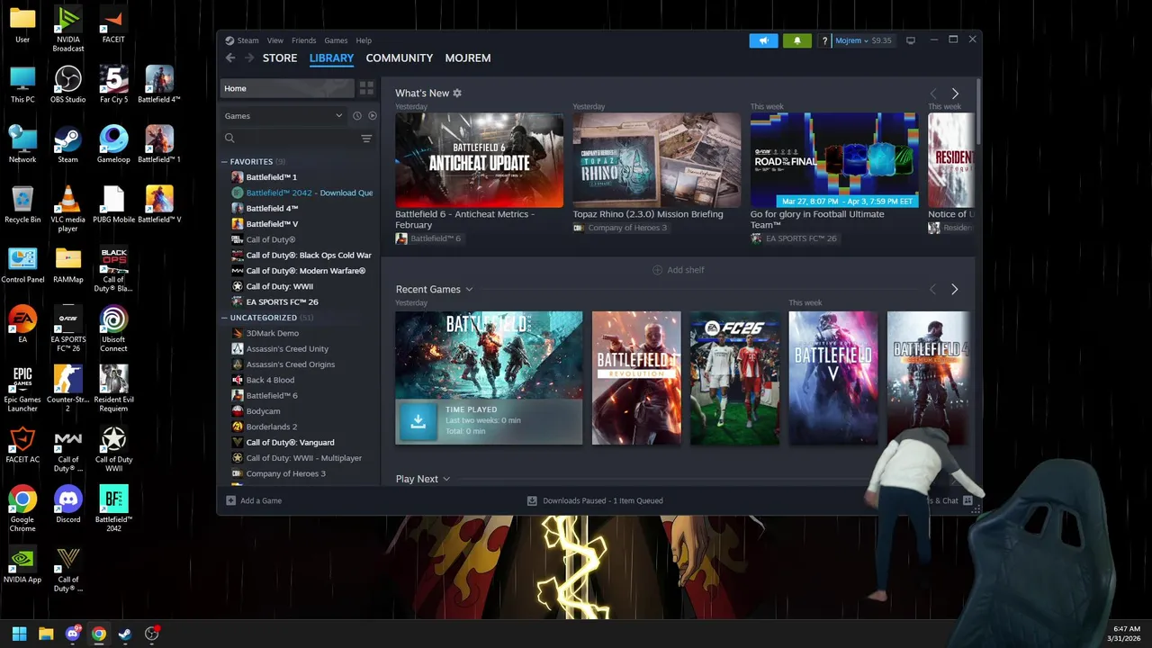Viewport: 1152px width, 648px height.
Task: Open Battlefield 1 Revolution game cover
Action: [636, 378]
